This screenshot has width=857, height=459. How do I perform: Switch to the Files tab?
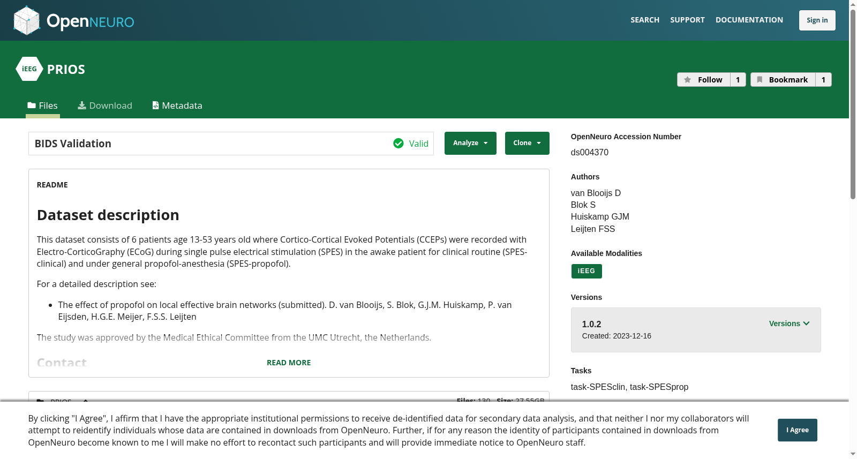[43, 106]
